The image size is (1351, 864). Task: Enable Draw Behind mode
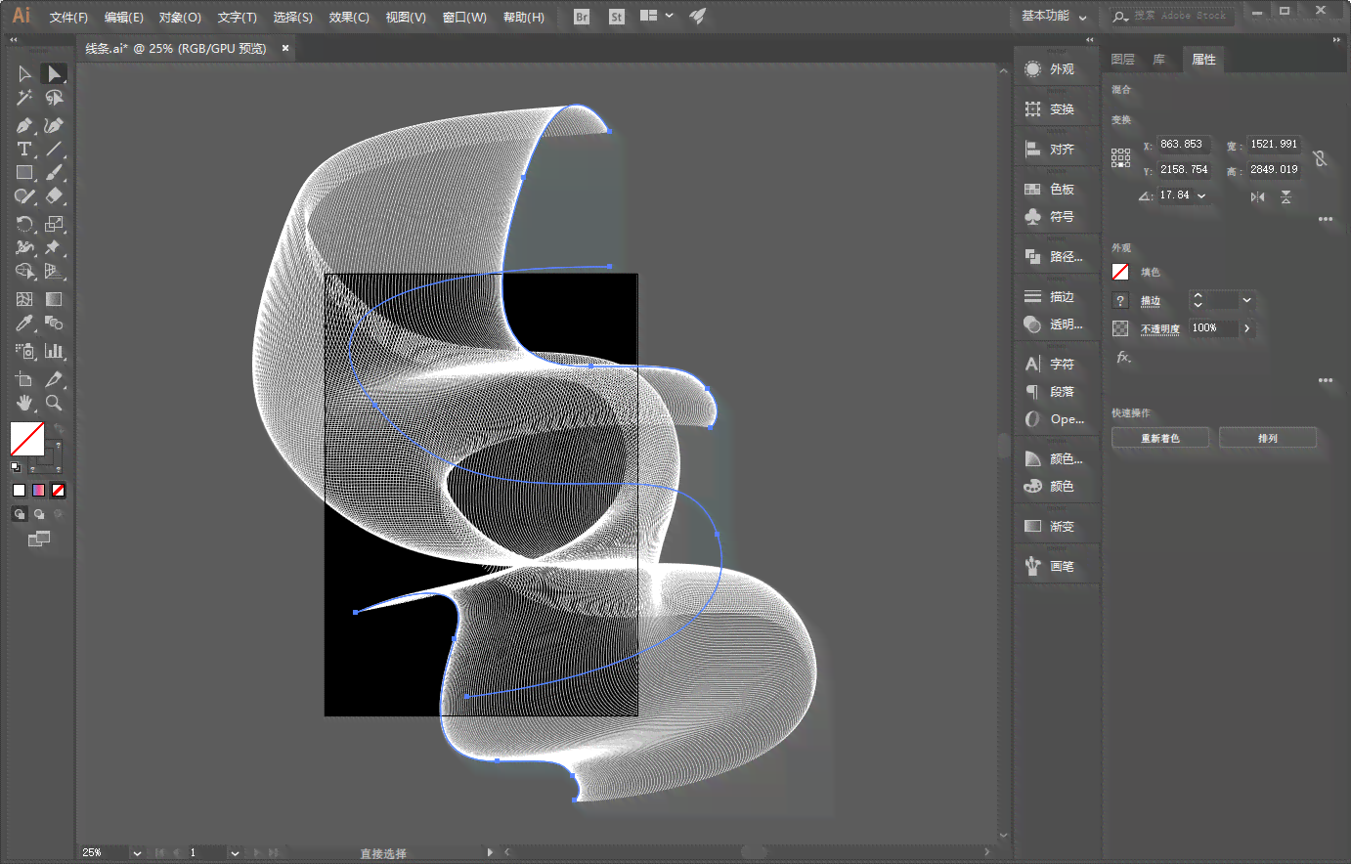coord(39,513)
